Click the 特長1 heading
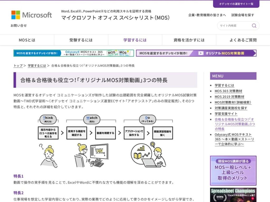The height and width of the screenshot is (202, 270). point(18,176)
